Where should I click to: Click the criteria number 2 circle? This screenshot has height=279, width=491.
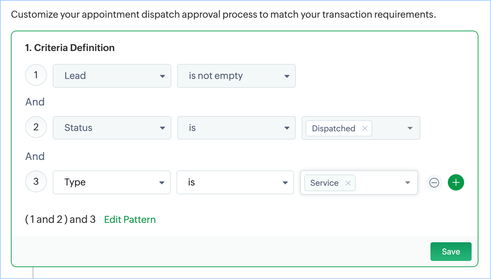(36, 127)
